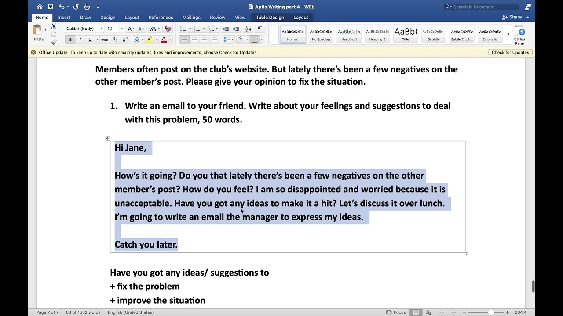Open bullet list options arrow

(x=190, y=29)
